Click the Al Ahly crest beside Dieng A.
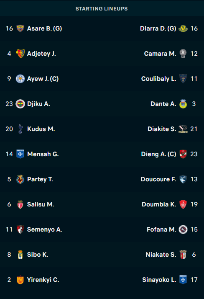The image size is (204, 299). 183,154
